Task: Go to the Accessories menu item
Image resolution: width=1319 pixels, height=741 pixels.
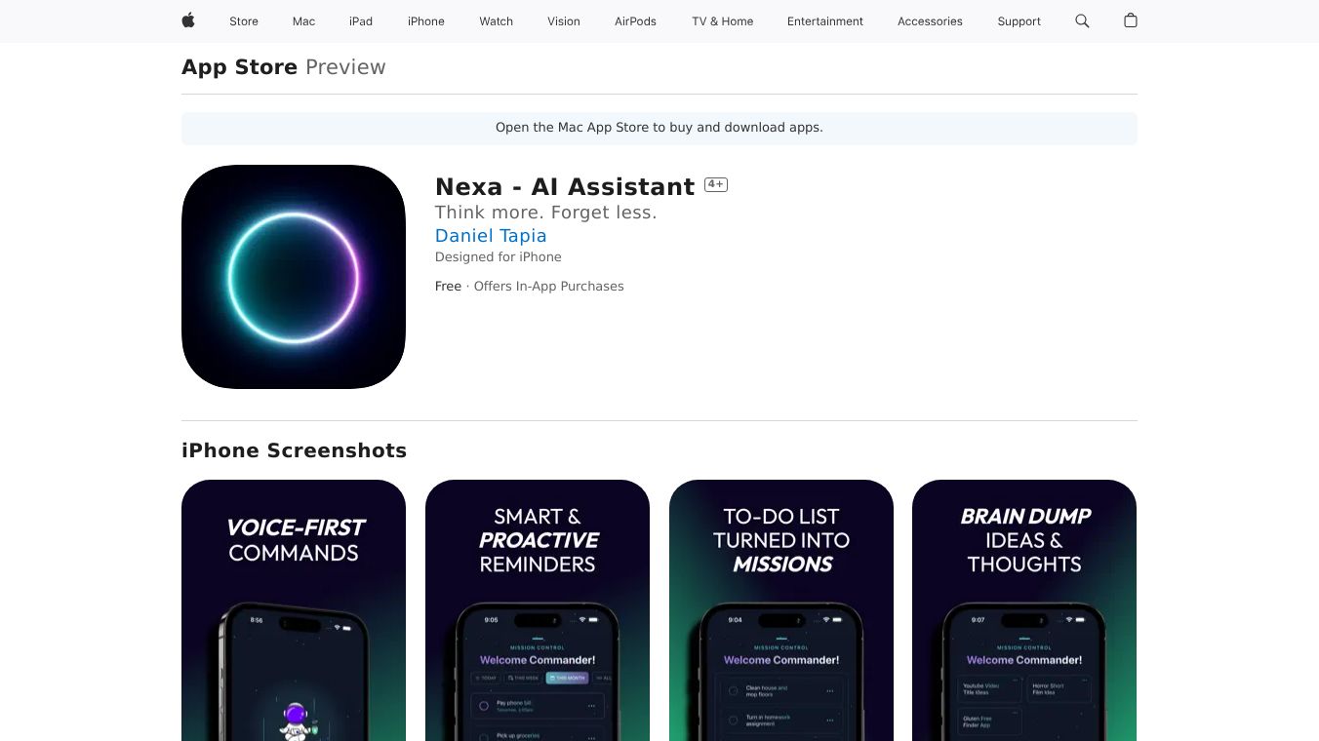Action: (x=930, y=21)
